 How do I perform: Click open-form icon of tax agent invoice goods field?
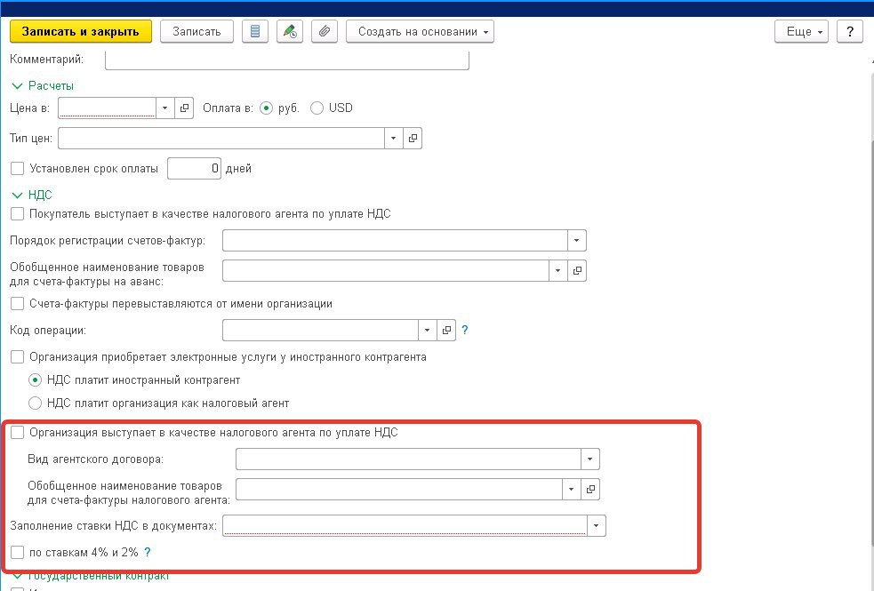point(590,490)
